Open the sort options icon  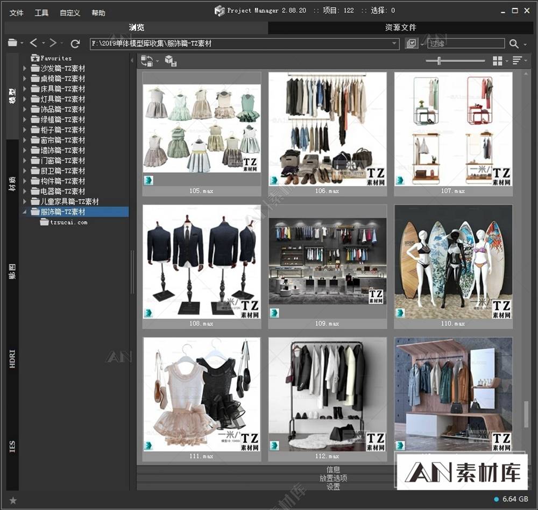517,61
